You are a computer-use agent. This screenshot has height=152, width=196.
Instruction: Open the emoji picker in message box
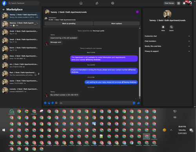[x=134, y=103]
